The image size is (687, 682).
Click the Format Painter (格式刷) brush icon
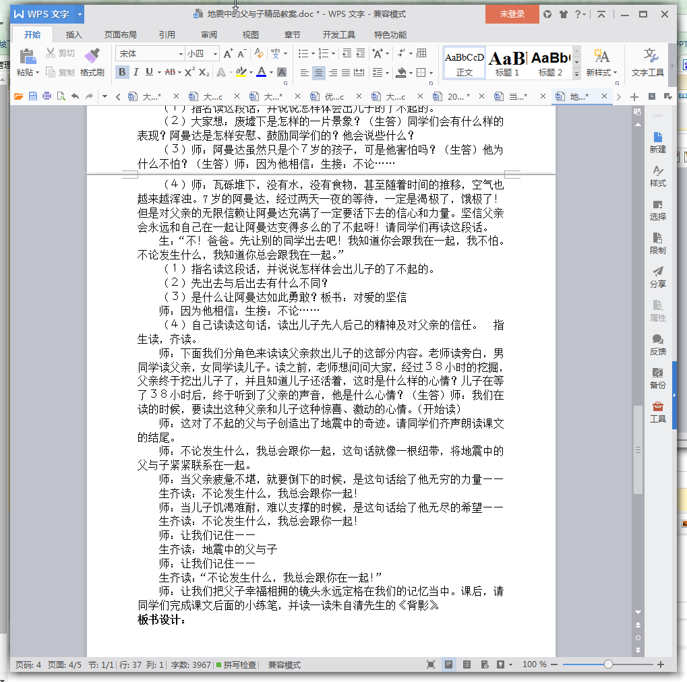[92, 55]
